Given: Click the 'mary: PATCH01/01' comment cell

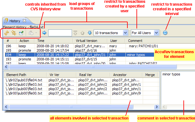Looking at the screenshot, I should pos(143,46).
